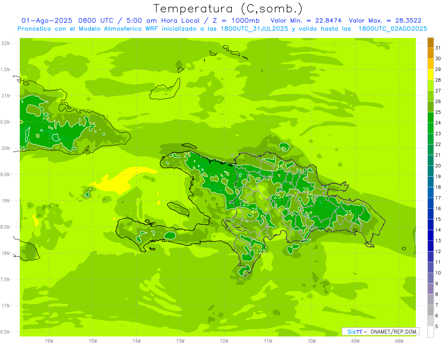Click the '75W' longitude axis label
Image resolution: width=448 pixels, height=346 pixels.
click(x=93, y=341)
